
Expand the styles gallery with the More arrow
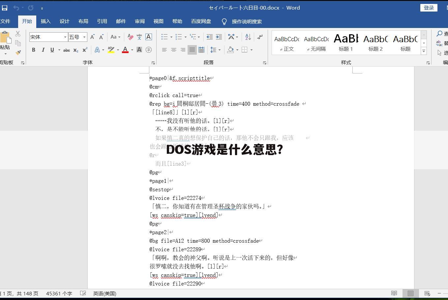click(x=424, y=51)
